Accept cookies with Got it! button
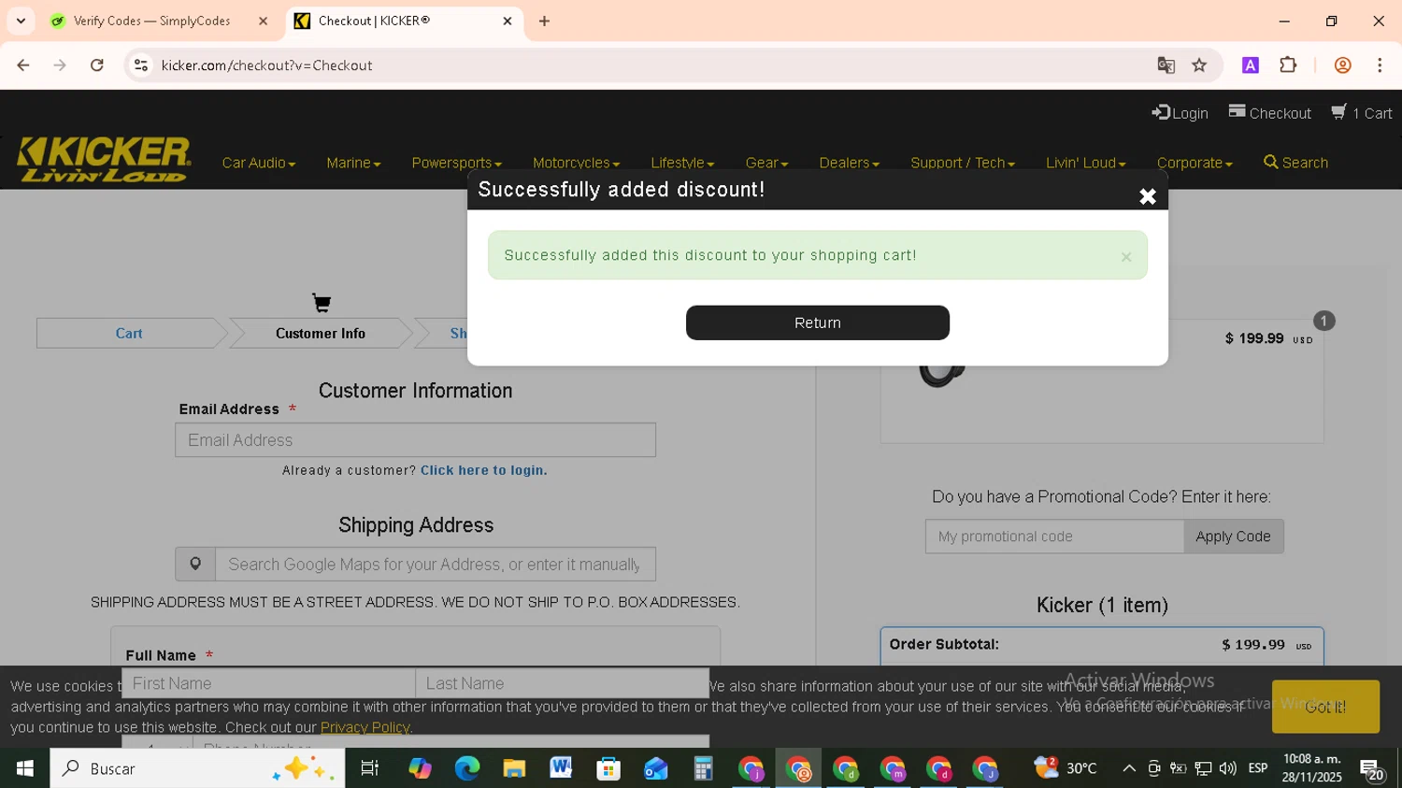This screenshot has width=1402, height=788. click(x=1325, y=707)
